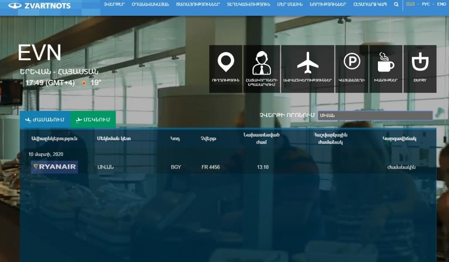Select flight number FR 4456
Viewport: 449px width, 262px height.
pos(211,167)
